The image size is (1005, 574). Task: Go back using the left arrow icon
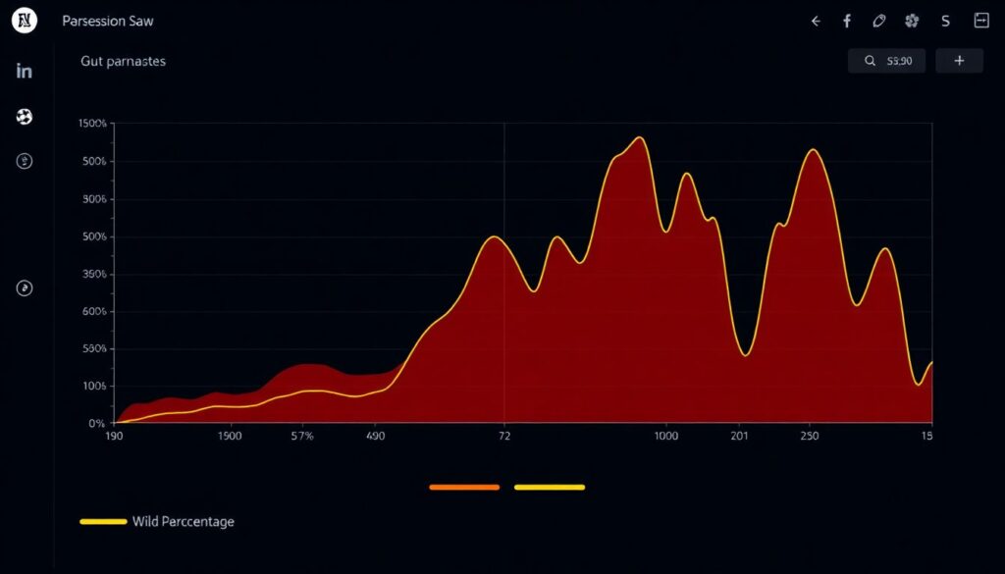tap(815, 21)
